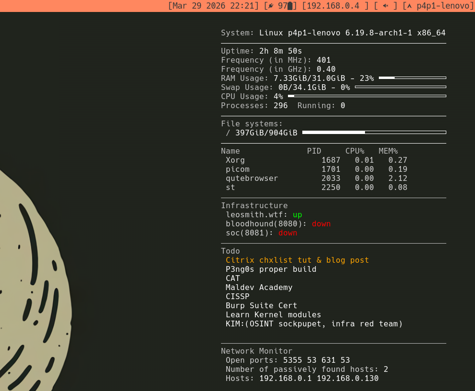
Task: Click the power plug charging icon
Action: tap(271, 6)
